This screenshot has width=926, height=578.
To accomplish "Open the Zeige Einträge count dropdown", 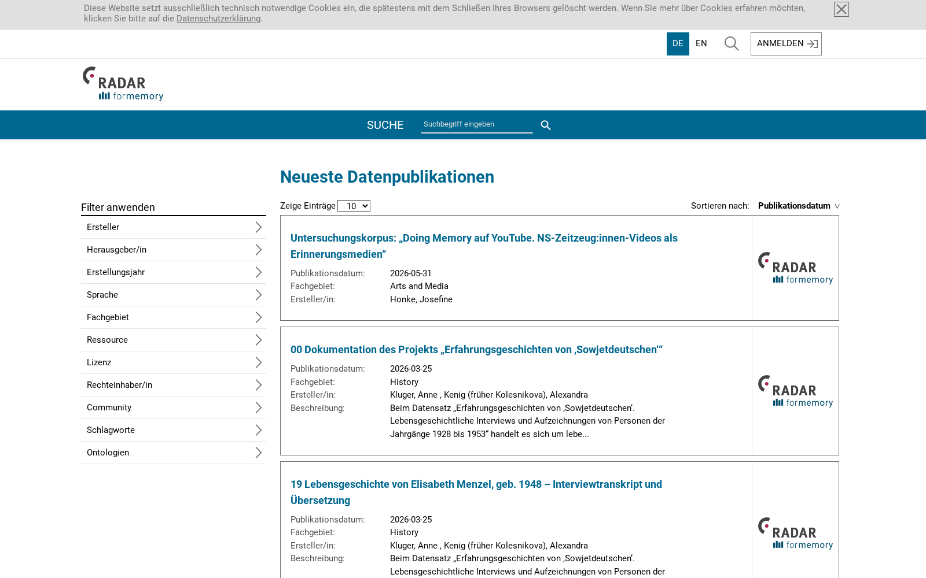I will coord(354,206).
